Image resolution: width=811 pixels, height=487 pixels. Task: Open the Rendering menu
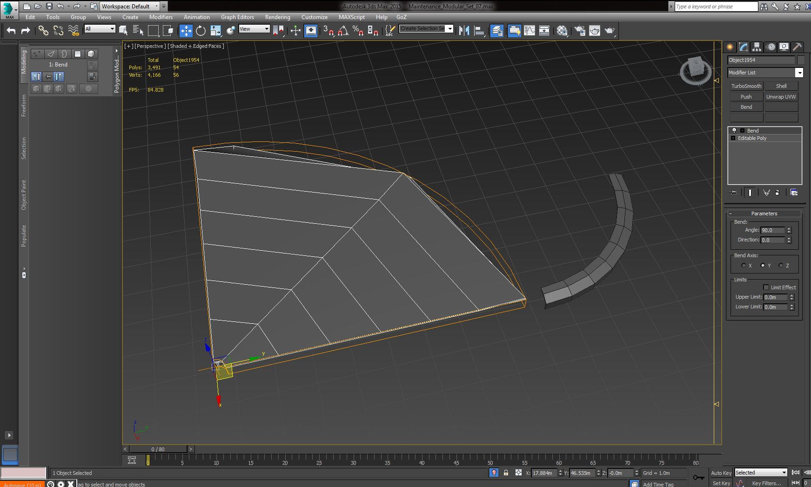(x=277, y=17)
